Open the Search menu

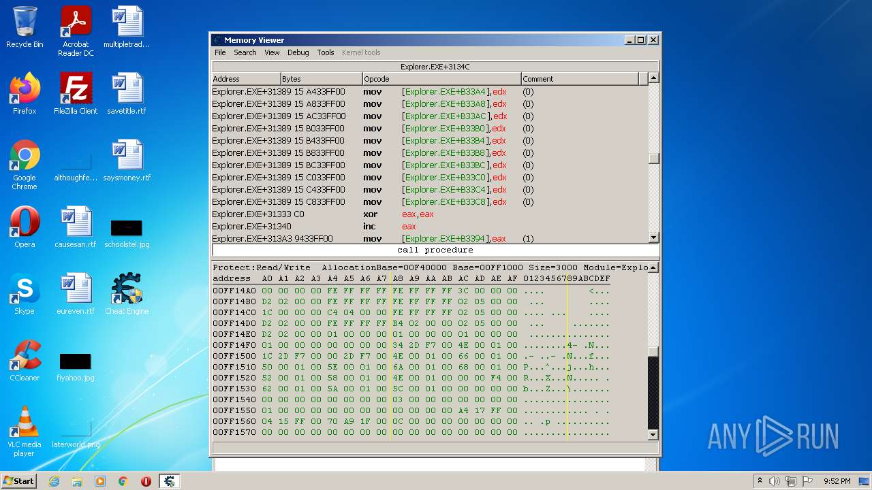tap(245, 52)
